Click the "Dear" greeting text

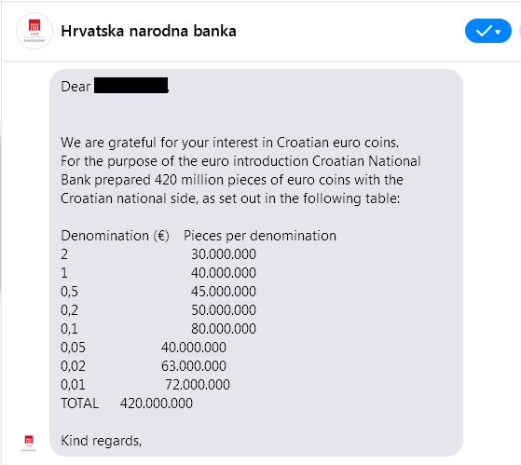75,87
